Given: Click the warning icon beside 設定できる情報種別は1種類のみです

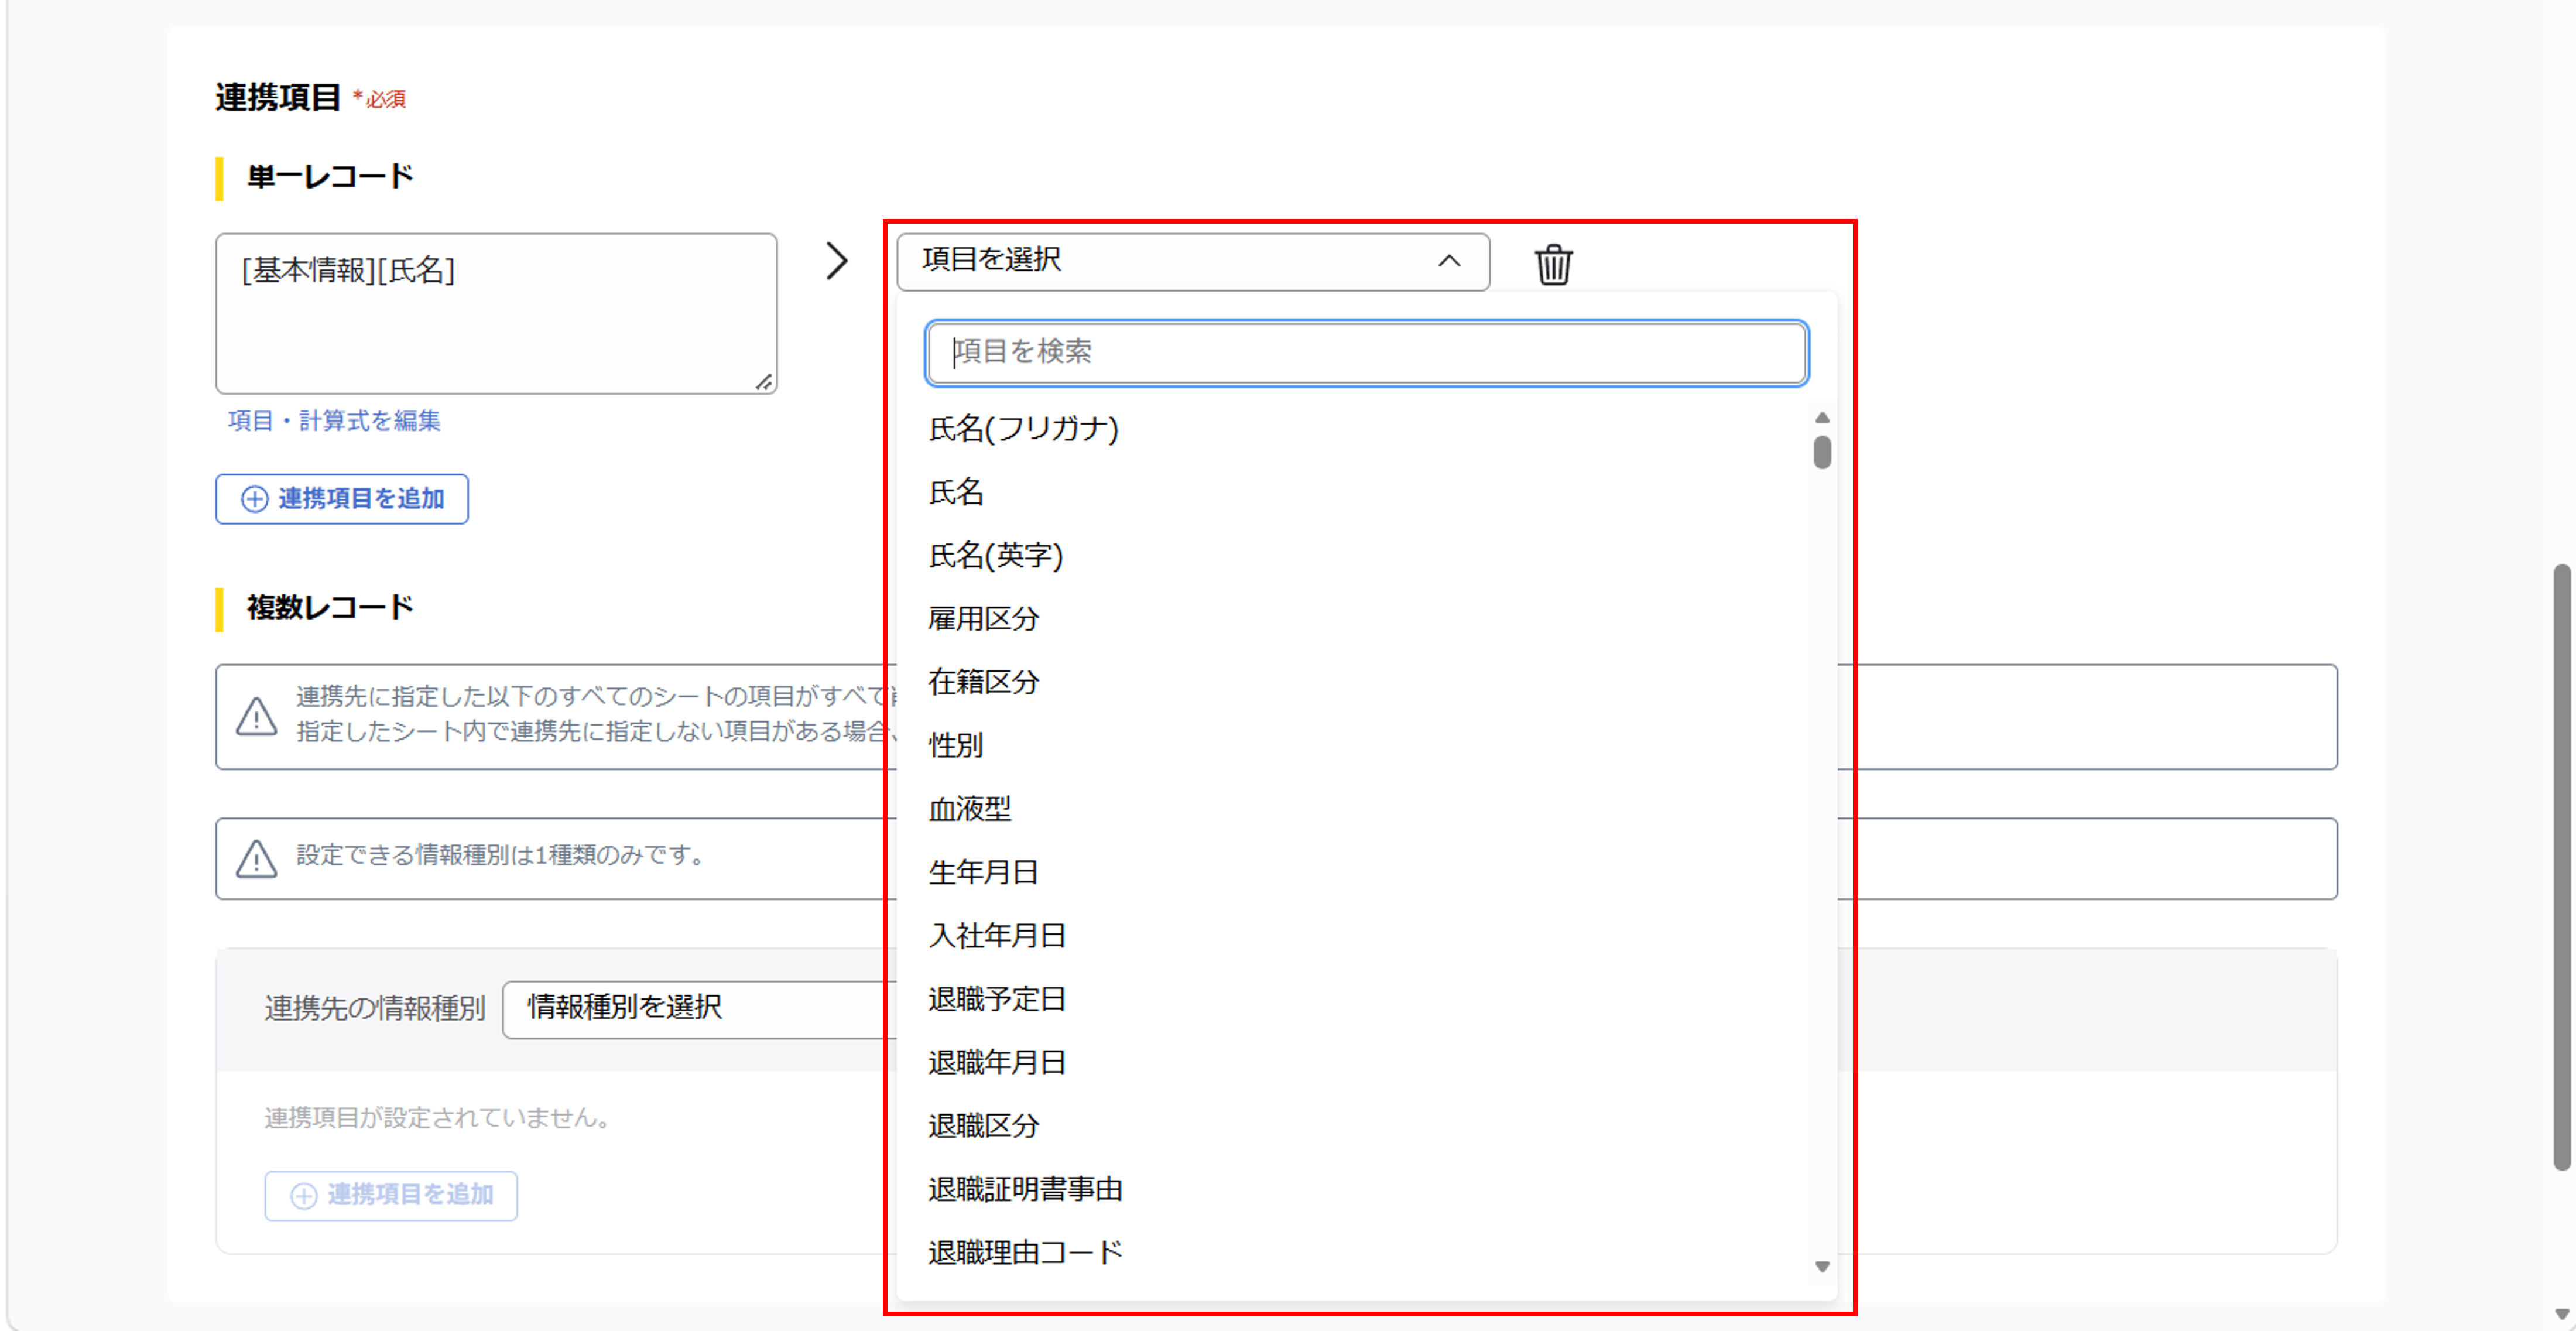Looking at the screenshot, I should pyautogui.click(x=256, y=858).
